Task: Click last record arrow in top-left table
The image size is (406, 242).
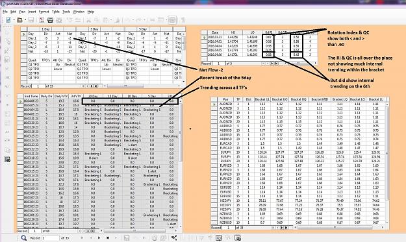Action: tap(95, 86)
